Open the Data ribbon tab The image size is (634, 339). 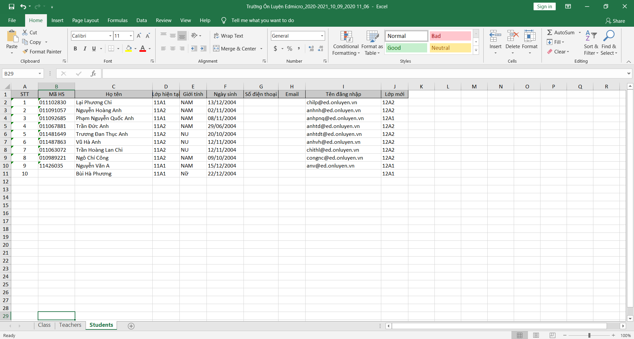142,20
